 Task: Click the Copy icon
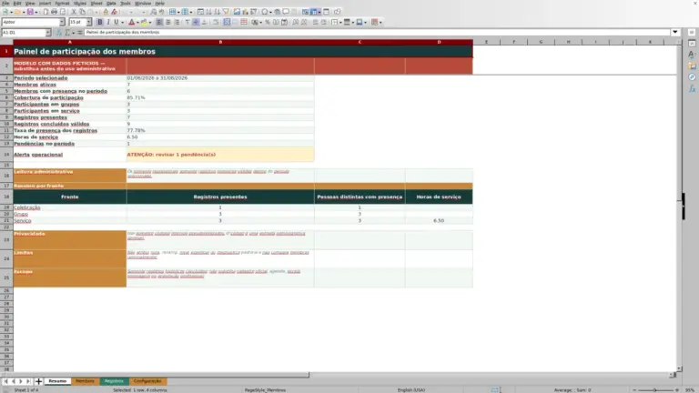pos(83,12)
